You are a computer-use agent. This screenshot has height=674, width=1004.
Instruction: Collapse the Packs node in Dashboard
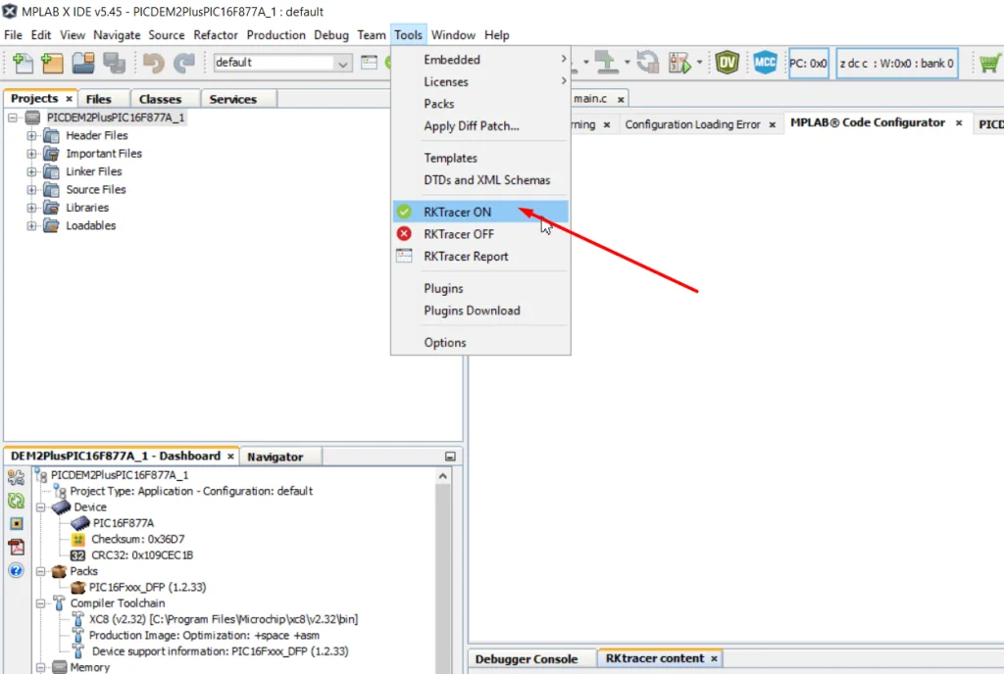[x=41, y=571]
